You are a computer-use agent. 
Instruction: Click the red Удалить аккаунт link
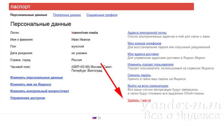pyautogui.click(x=139, y=100)
